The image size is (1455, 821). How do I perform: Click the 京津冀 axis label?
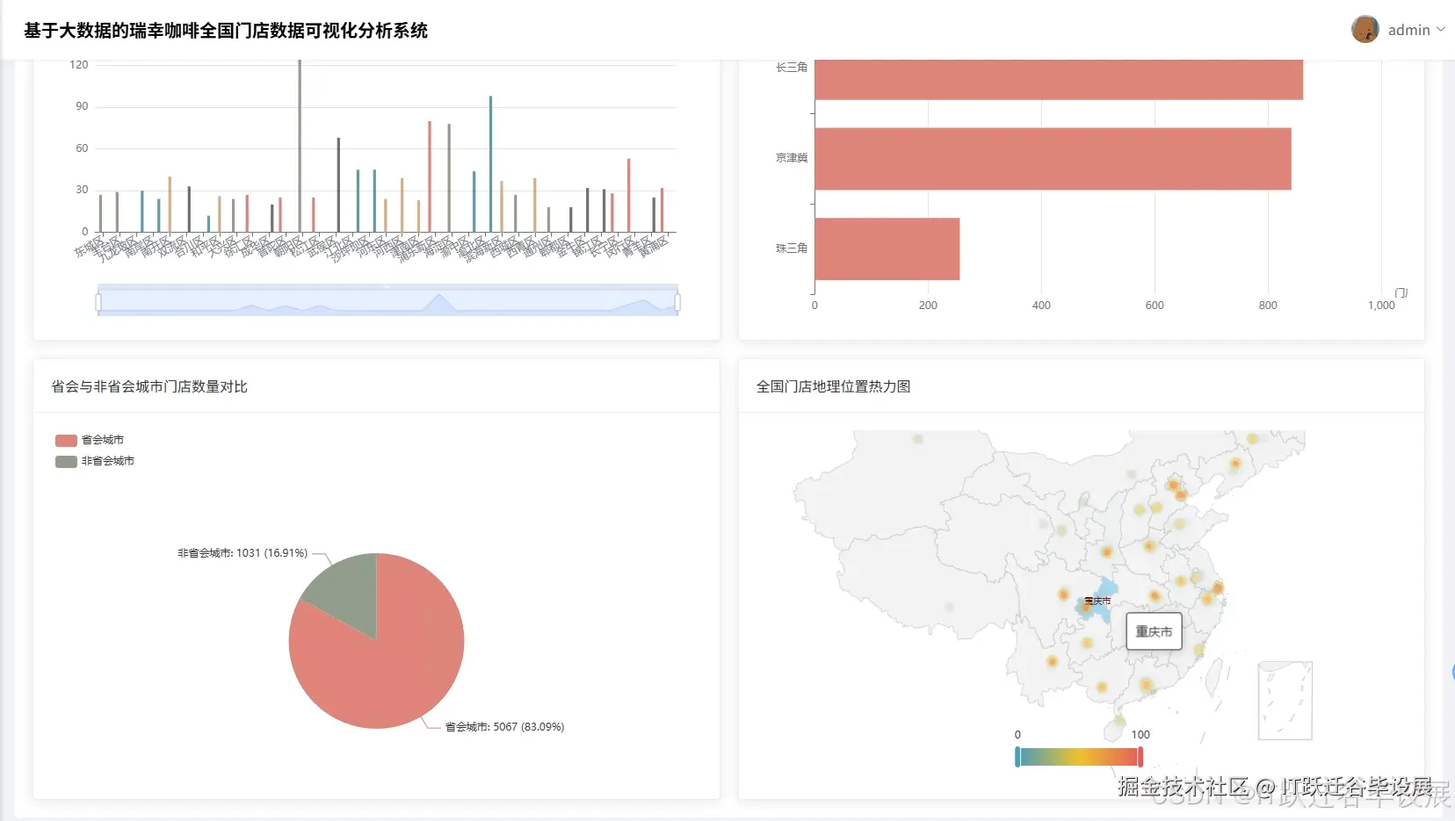tap(791, 158)
